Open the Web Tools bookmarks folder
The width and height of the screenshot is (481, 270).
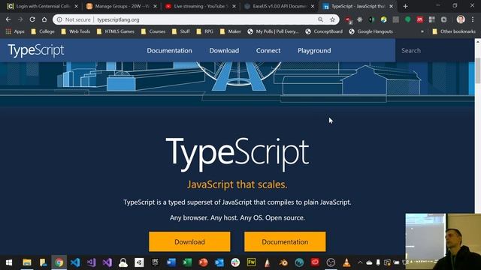point(75,31)
